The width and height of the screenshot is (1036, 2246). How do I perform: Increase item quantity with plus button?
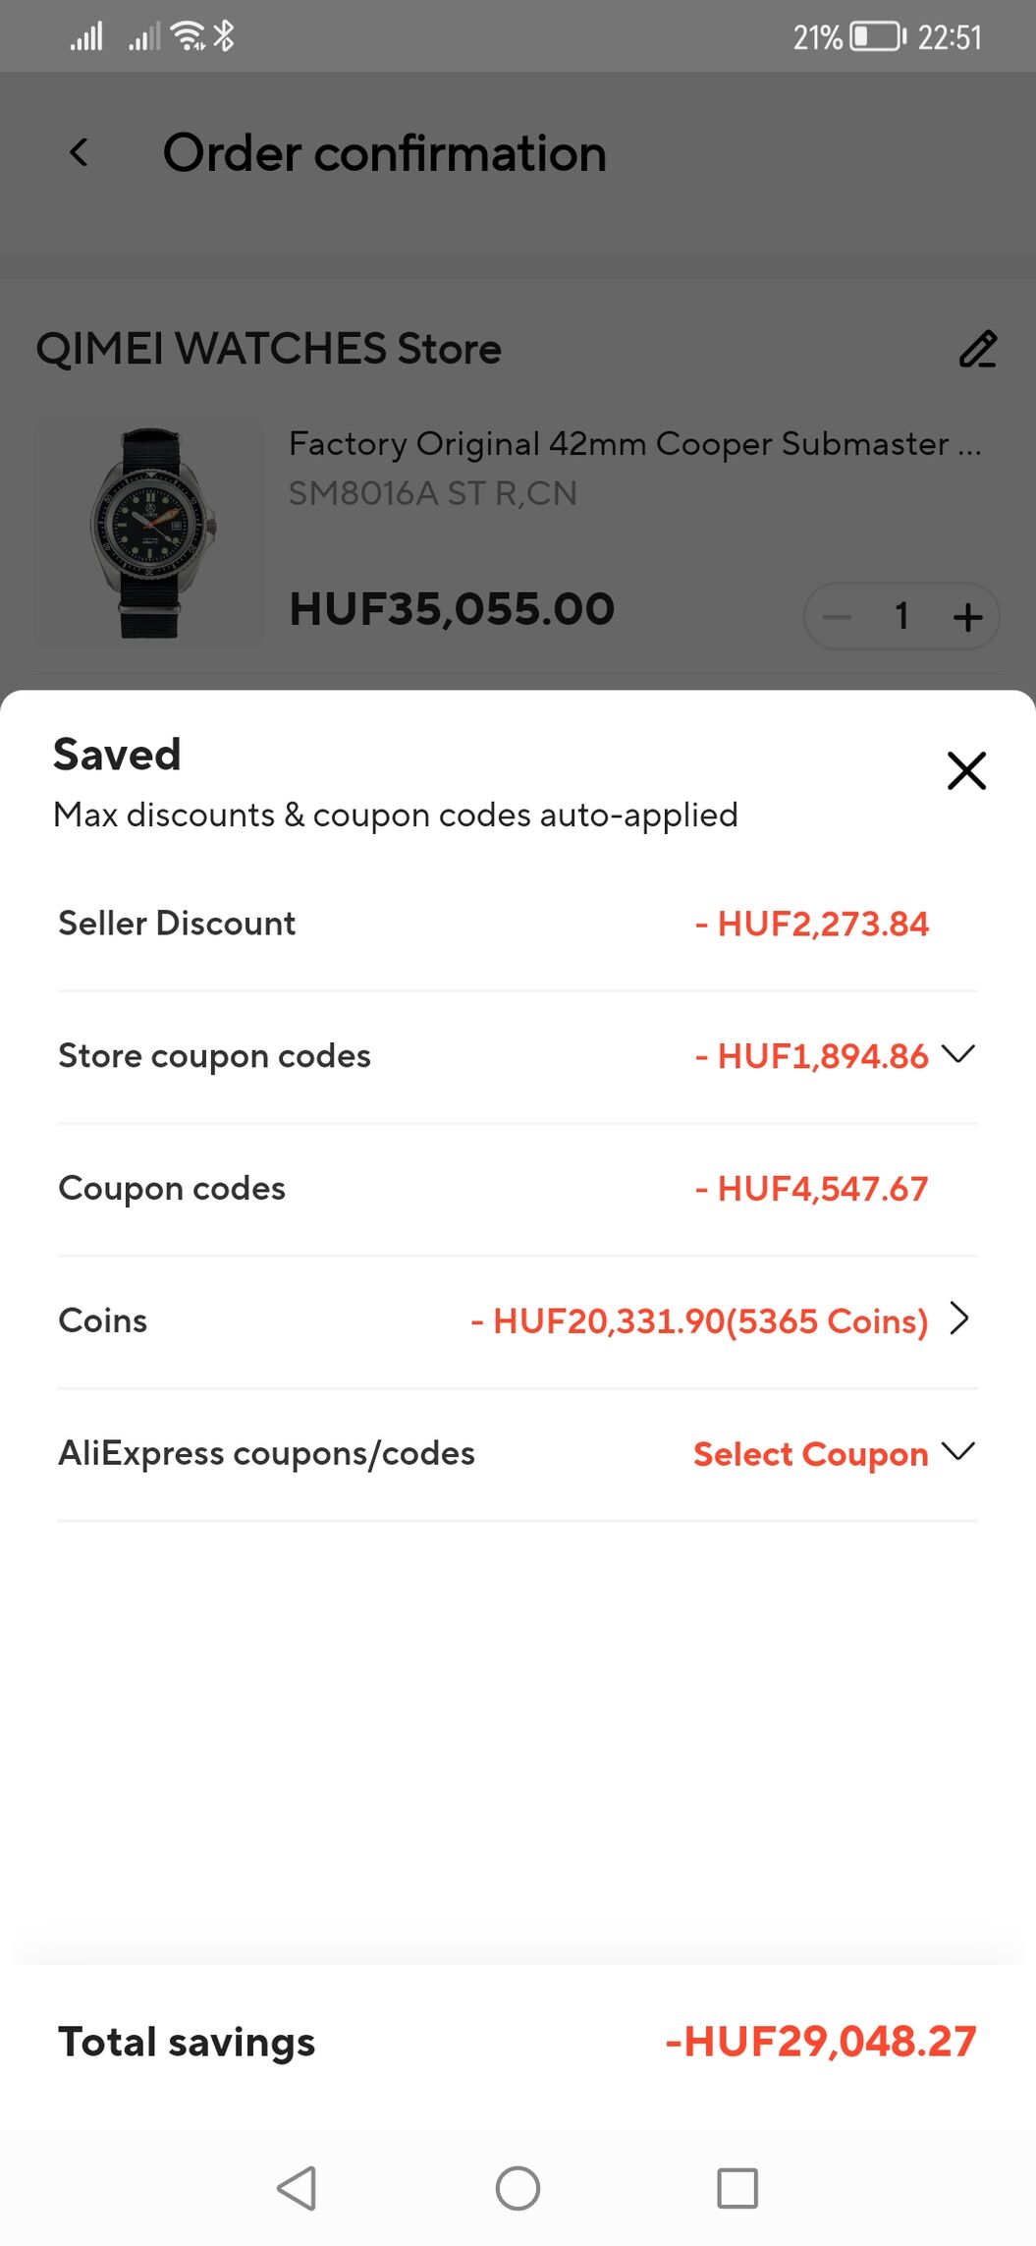click(967, 617)
